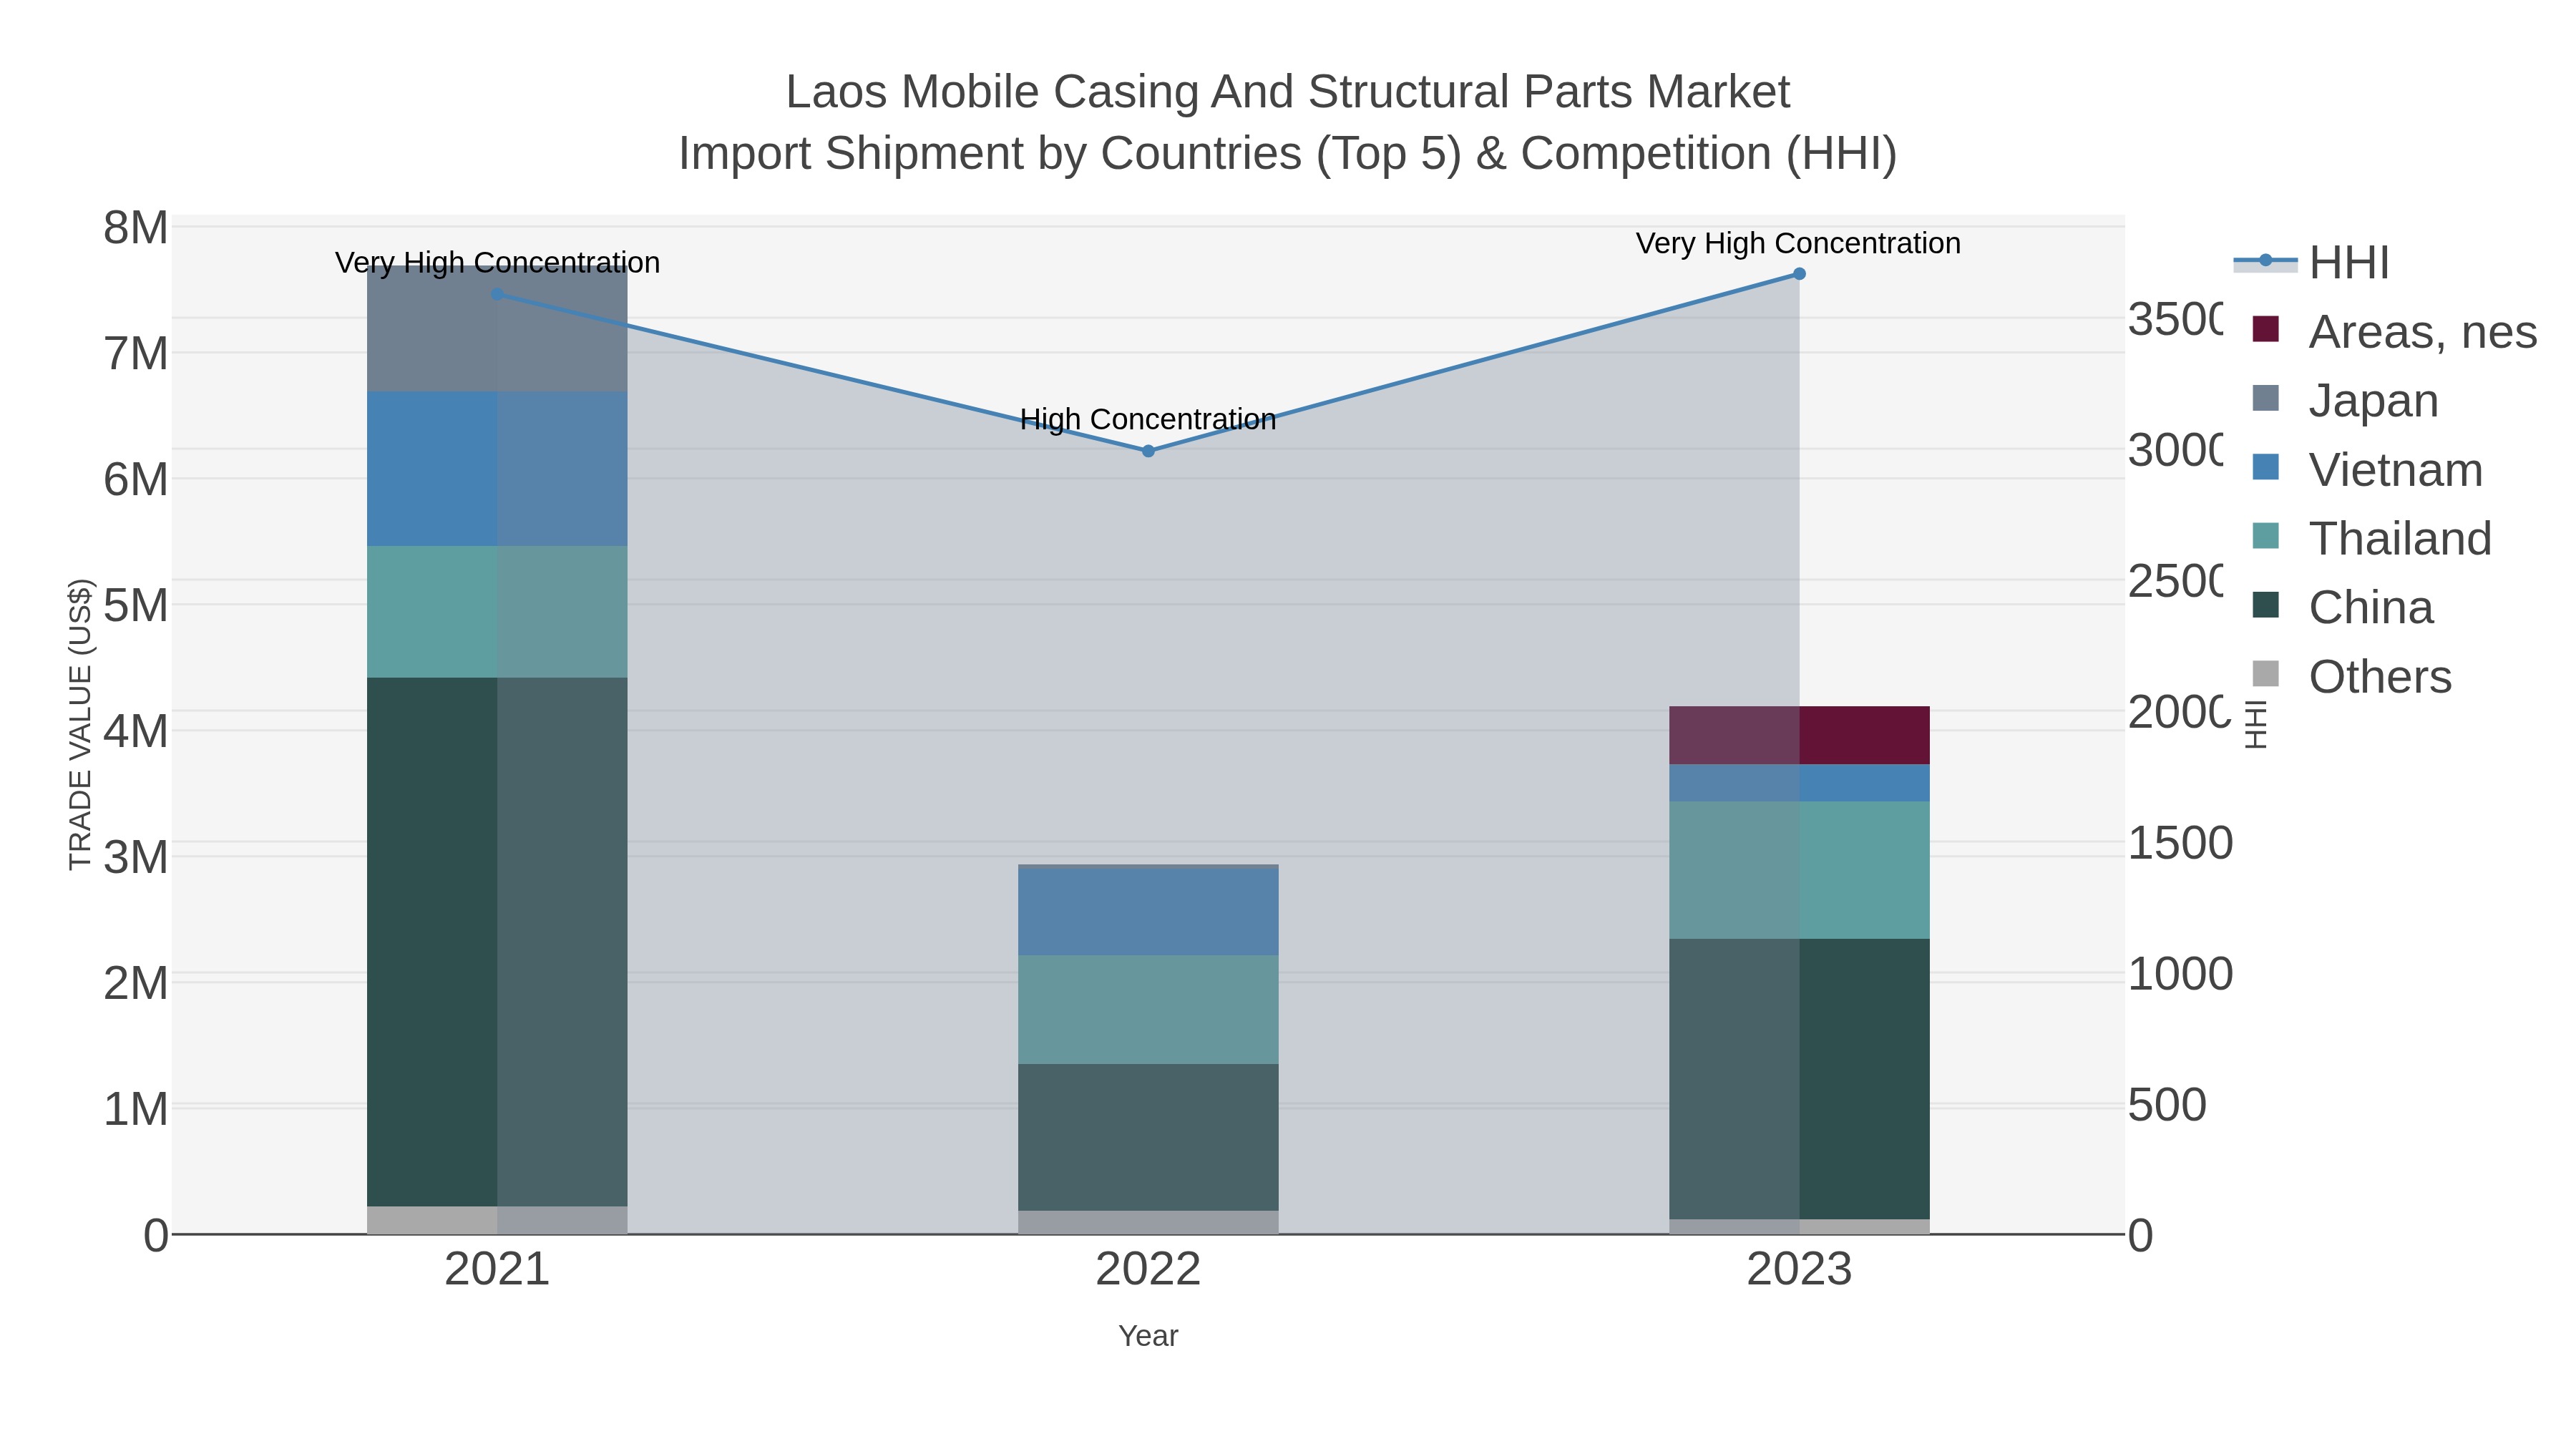This screenshot has height=1449, width=2576.
Task: Click the 2023 x-axis label
Action: tap(1799, 1270)
